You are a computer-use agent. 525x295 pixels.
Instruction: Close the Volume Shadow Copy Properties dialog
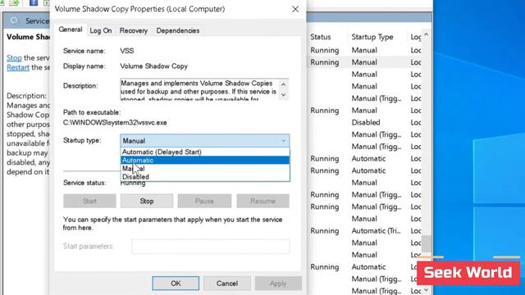click(x=295, y=9)
